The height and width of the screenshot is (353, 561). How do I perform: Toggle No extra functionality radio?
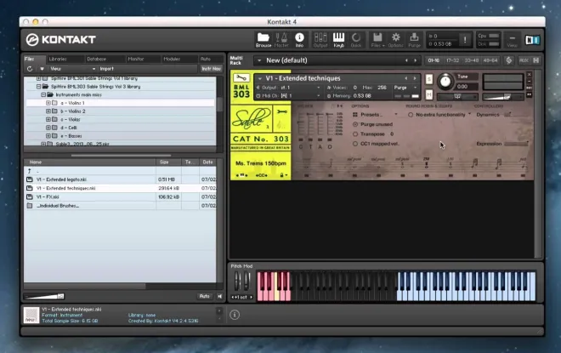411,115
